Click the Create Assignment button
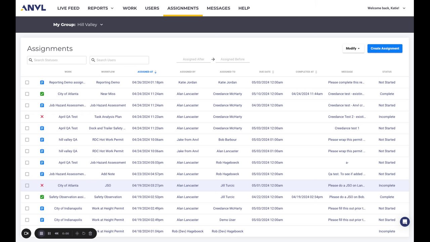Image resolution: width=430 pixels, height=242 pixels. (385, 48)
